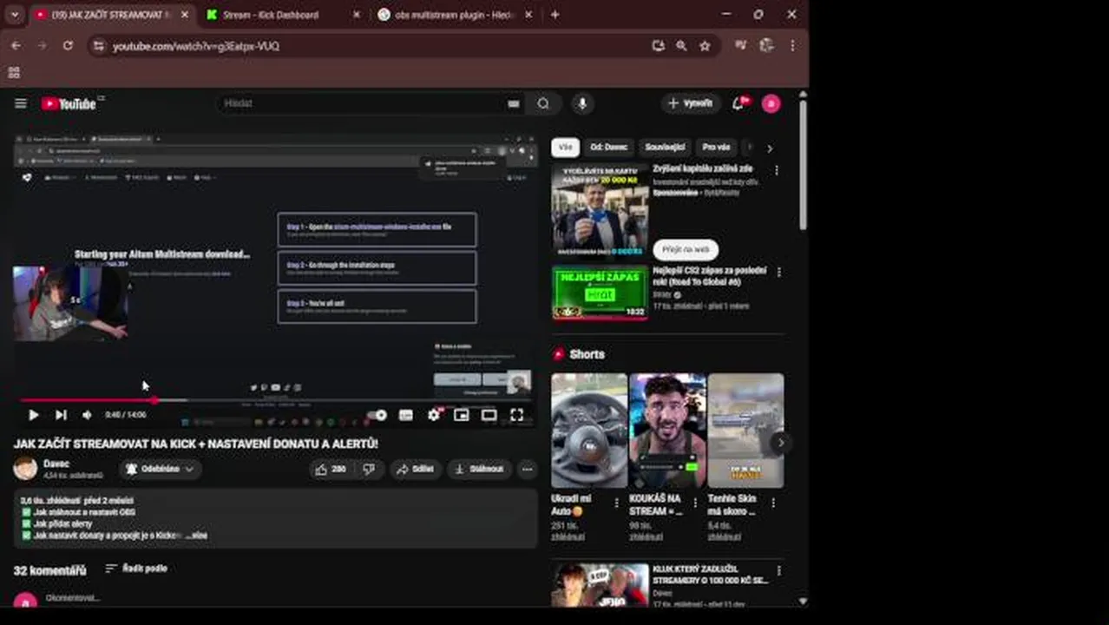Open the apps grid in bookmarks bar

click(x=14, y=73)
